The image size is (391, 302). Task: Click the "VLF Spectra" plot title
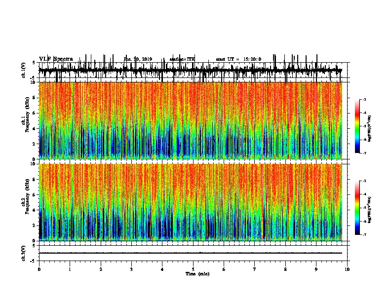56,59
